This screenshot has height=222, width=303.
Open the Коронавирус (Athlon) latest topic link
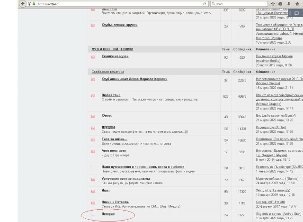coord(271,127)
